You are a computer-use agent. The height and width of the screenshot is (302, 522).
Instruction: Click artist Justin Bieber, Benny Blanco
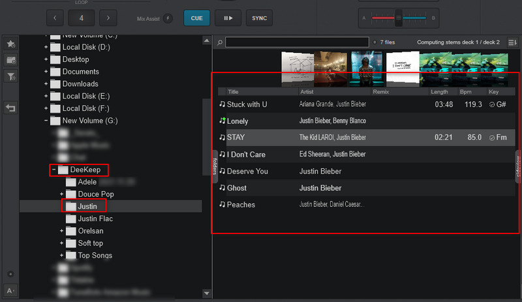333,121
